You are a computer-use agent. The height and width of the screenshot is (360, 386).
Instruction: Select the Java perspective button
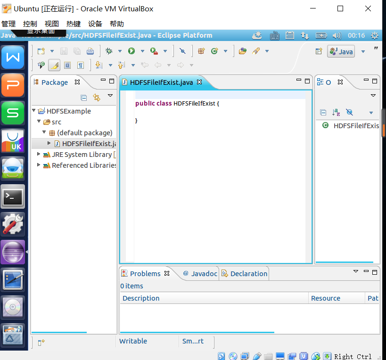click(341, 51)
